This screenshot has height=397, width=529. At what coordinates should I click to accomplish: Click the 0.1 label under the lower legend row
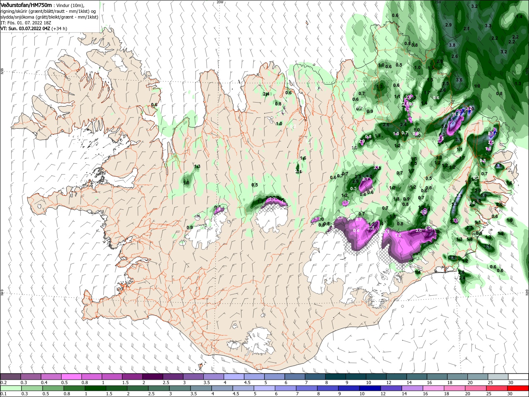click(x=3, y=394)
